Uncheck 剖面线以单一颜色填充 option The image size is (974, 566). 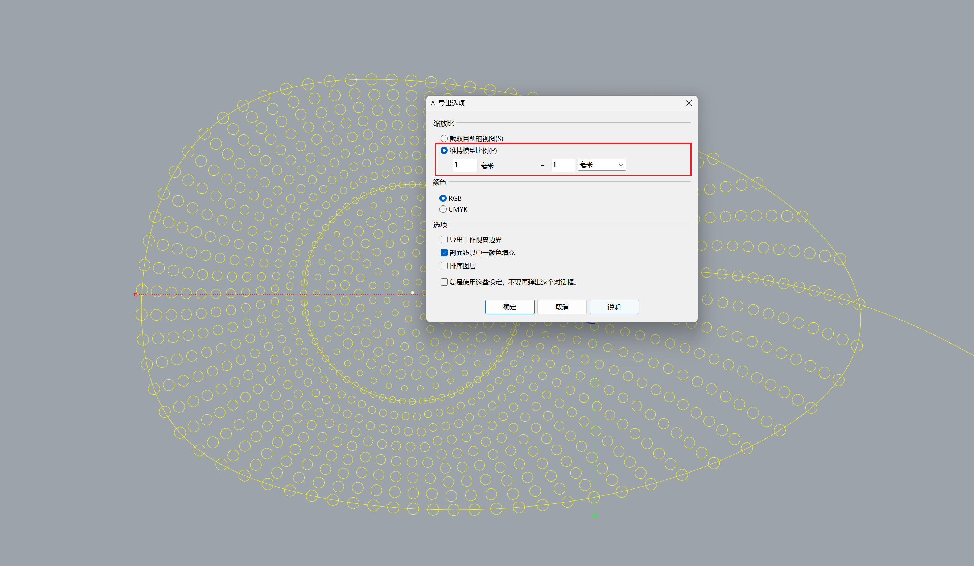444,253
